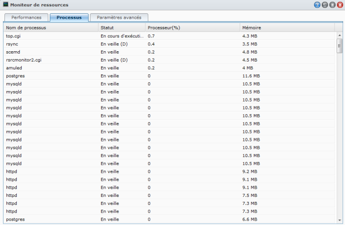Viewport: 345px width, 225px height.
Task: Maximize the Moniteur de ressources window
Action: (332, 4)
